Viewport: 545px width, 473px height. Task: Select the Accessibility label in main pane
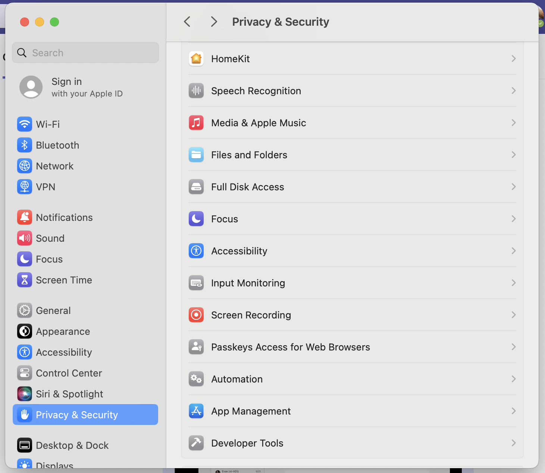coord(239,251)
